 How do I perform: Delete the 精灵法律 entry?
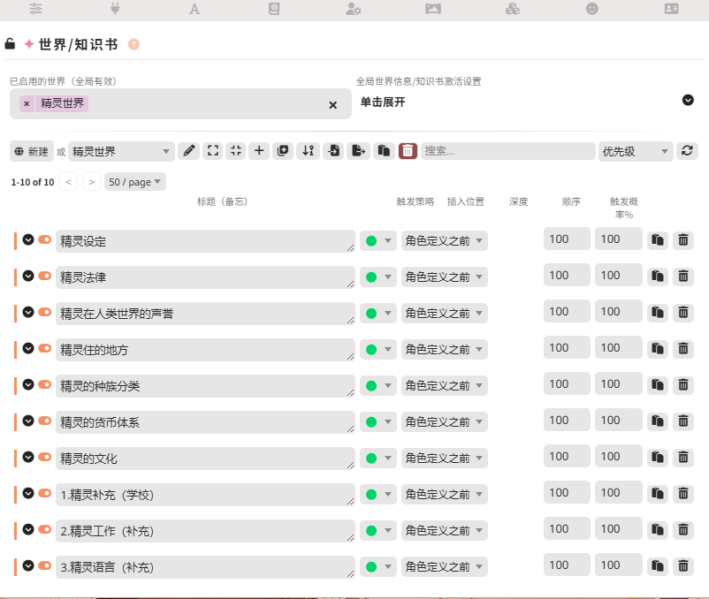(683, 277)
